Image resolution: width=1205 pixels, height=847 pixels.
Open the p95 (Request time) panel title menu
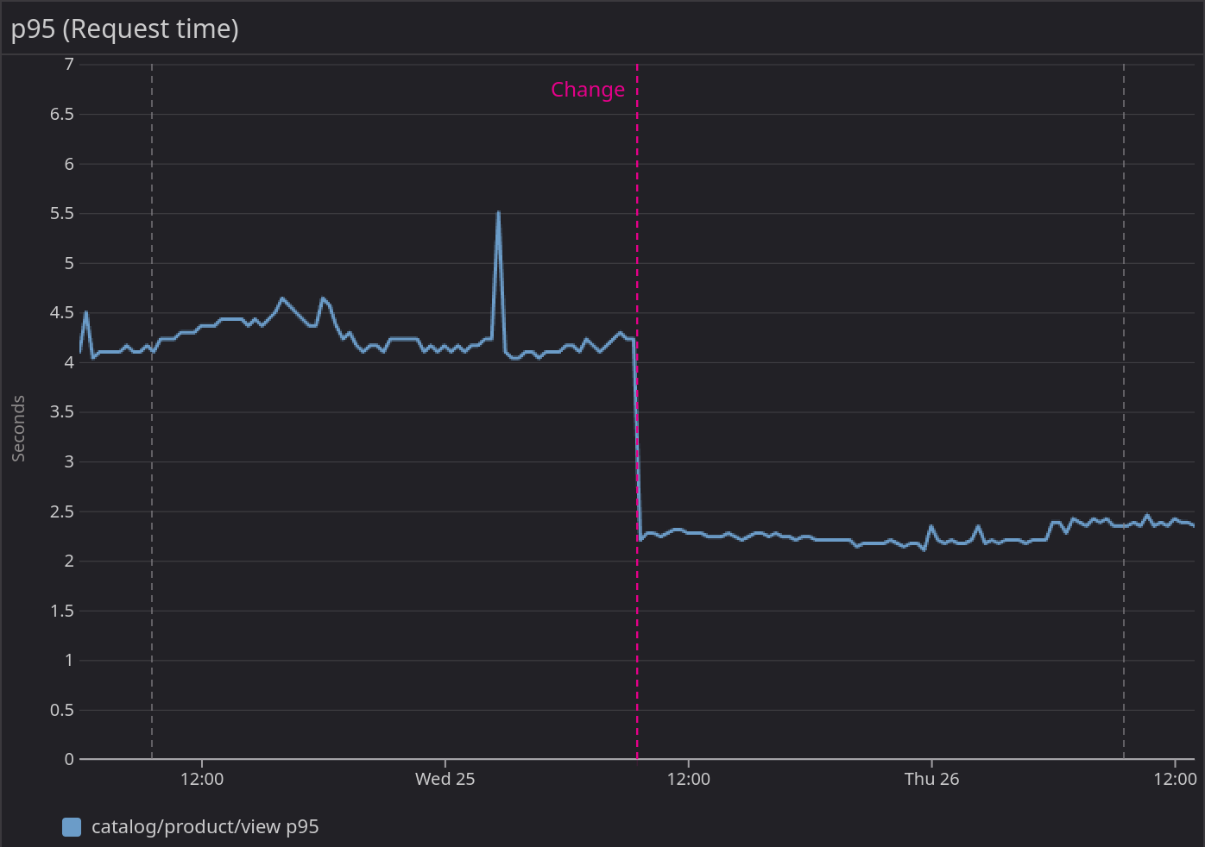pos(124,28)
